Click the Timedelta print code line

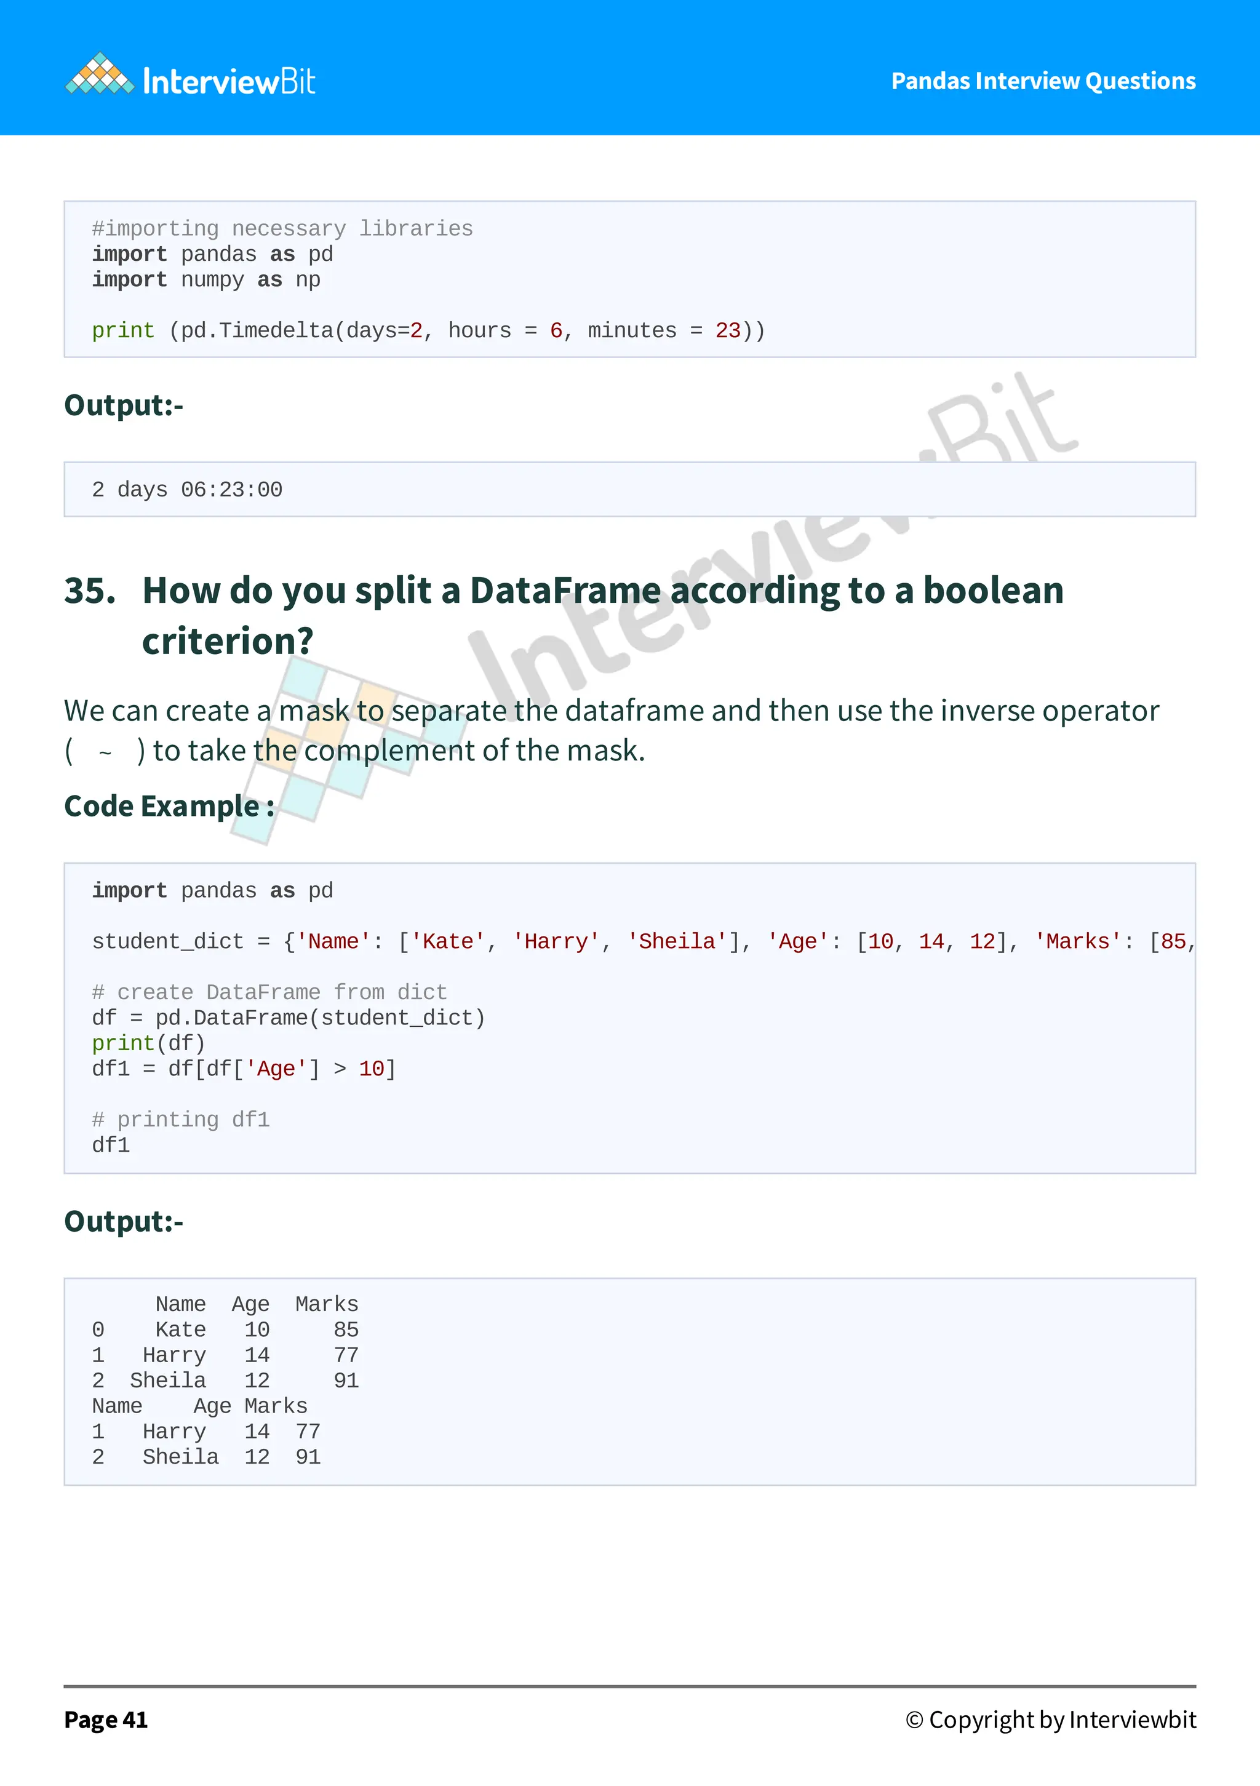(428, 330)
